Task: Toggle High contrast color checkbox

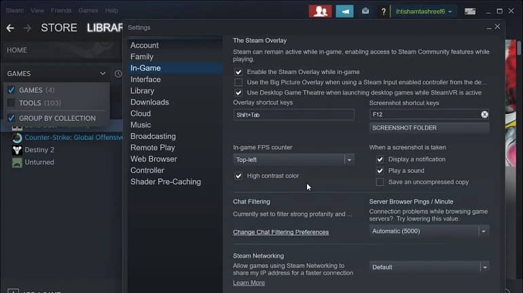Action: [238, 176]
